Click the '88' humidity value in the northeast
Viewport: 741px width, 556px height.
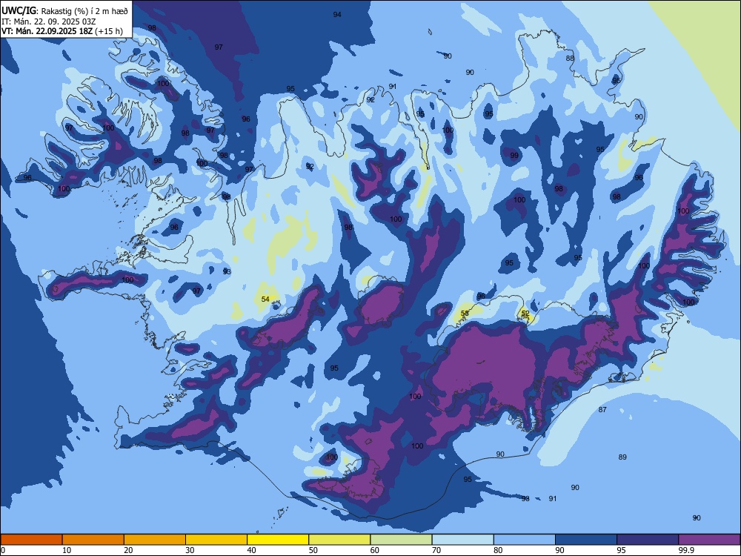(x=570, y=58)
